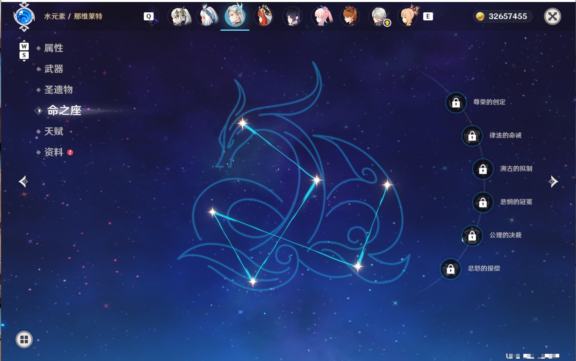
Task: Click the 尊荣的创定 constellation label
Action: [489, 102]
